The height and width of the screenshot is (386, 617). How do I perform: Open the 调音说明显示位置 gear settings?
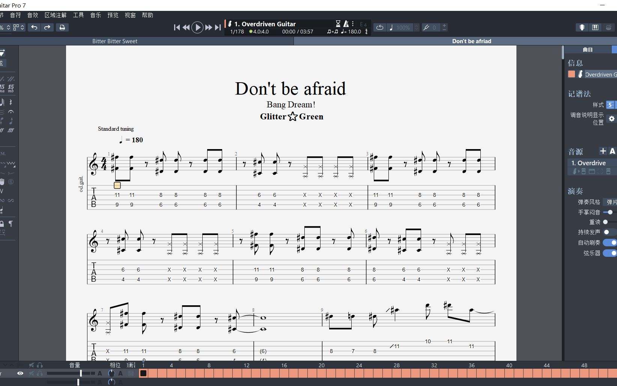pos(611,119)
